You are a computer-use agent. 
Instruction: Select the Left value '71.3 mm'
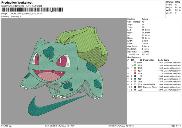(x=146, y=30)
